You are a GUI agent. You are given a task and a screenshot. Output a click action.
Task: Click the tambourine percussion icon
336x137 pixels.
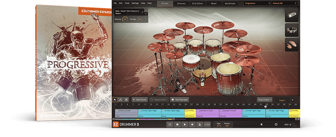[292, 30]
